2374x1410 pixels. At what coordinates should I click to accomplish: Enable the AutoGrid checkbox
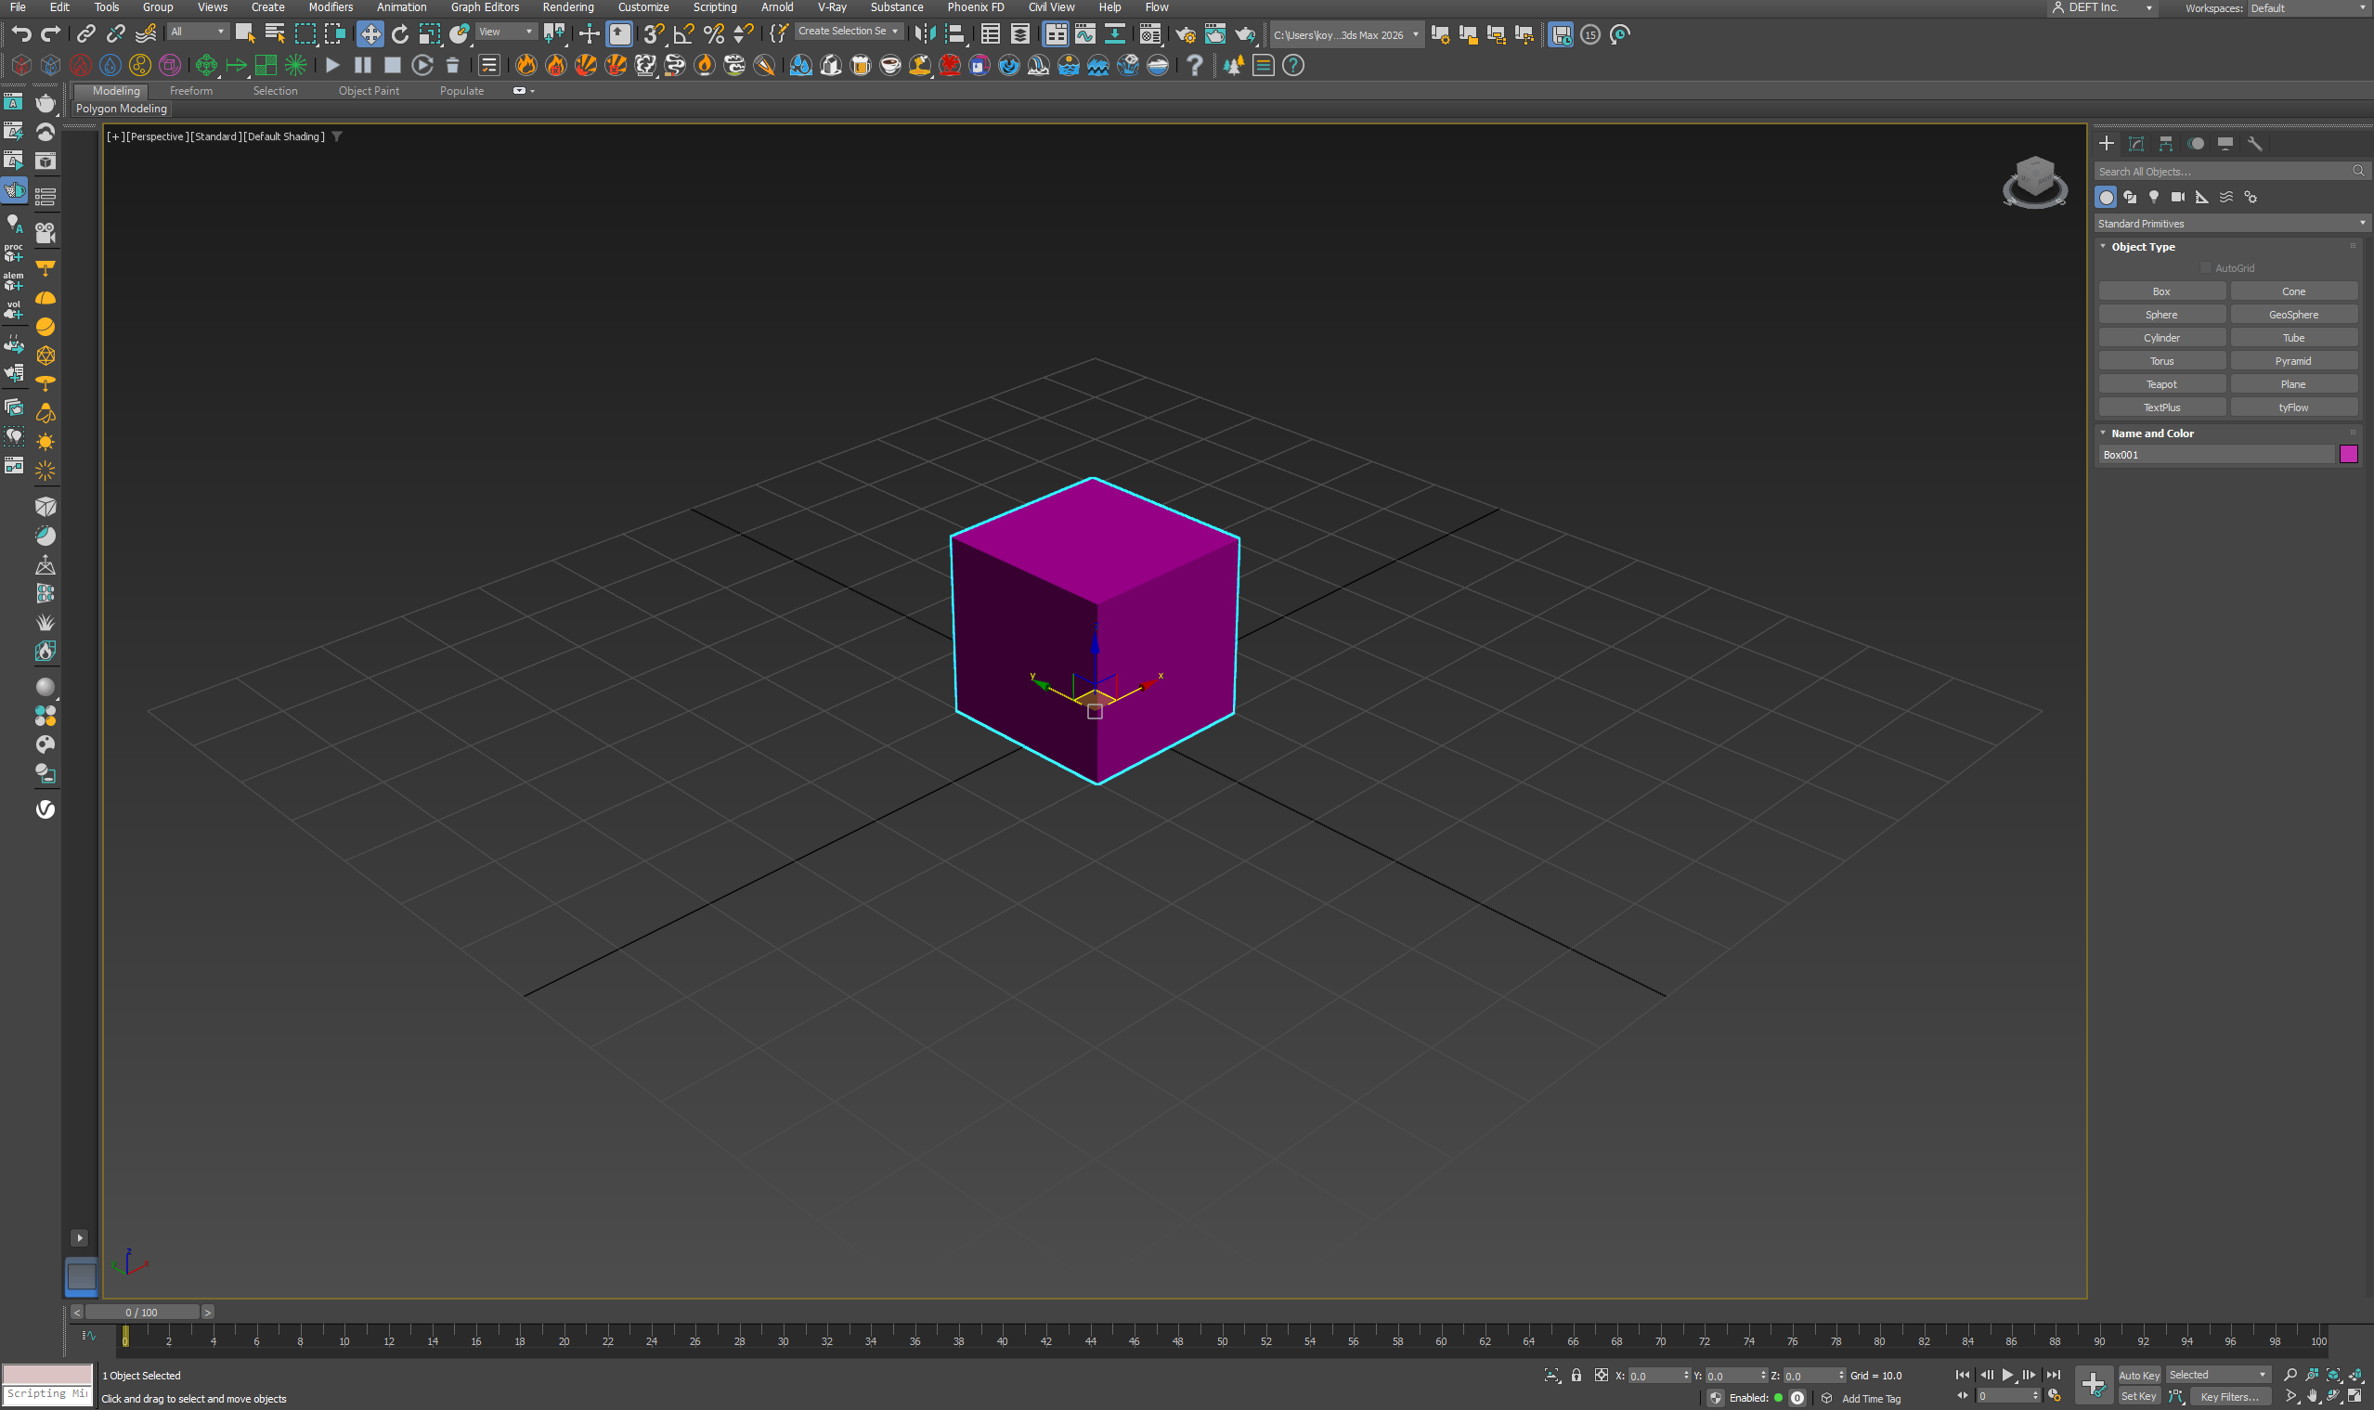(2206, 268)
